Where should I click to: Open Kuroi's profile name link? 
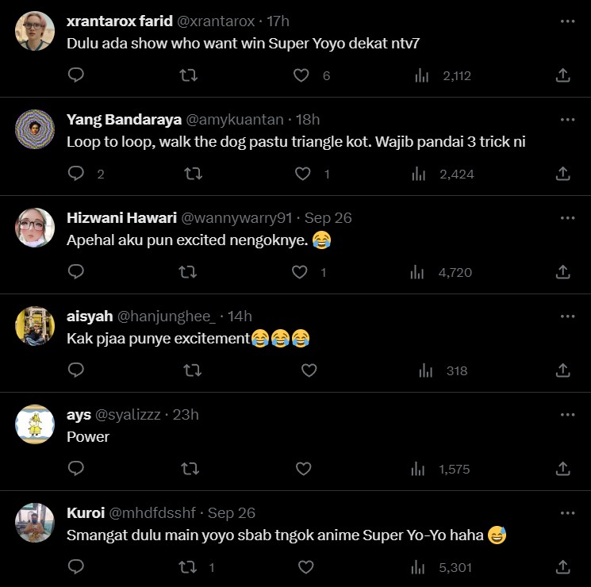coord(85,513)
